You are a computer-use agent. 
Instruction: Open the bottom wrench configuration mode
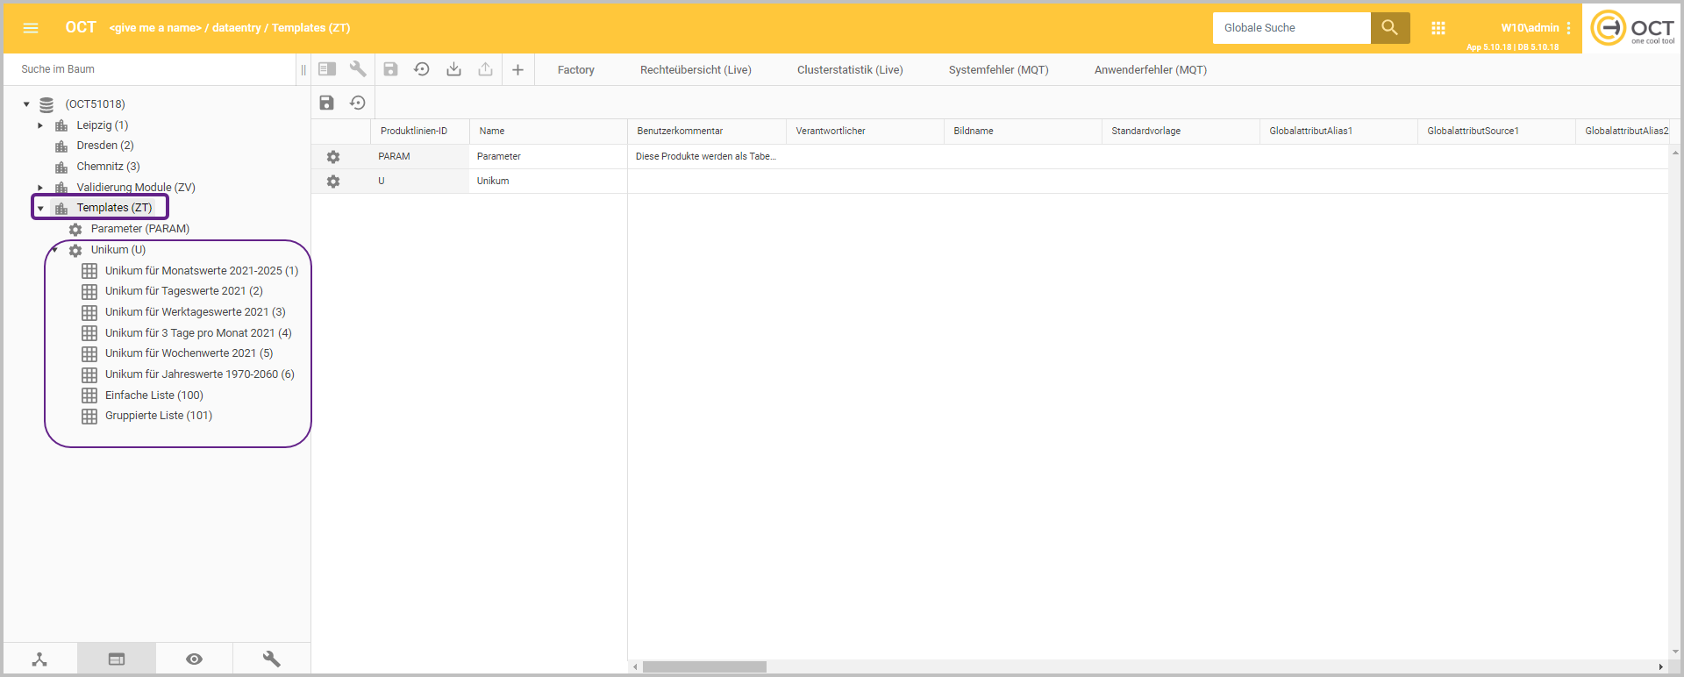tap(272, 659)
